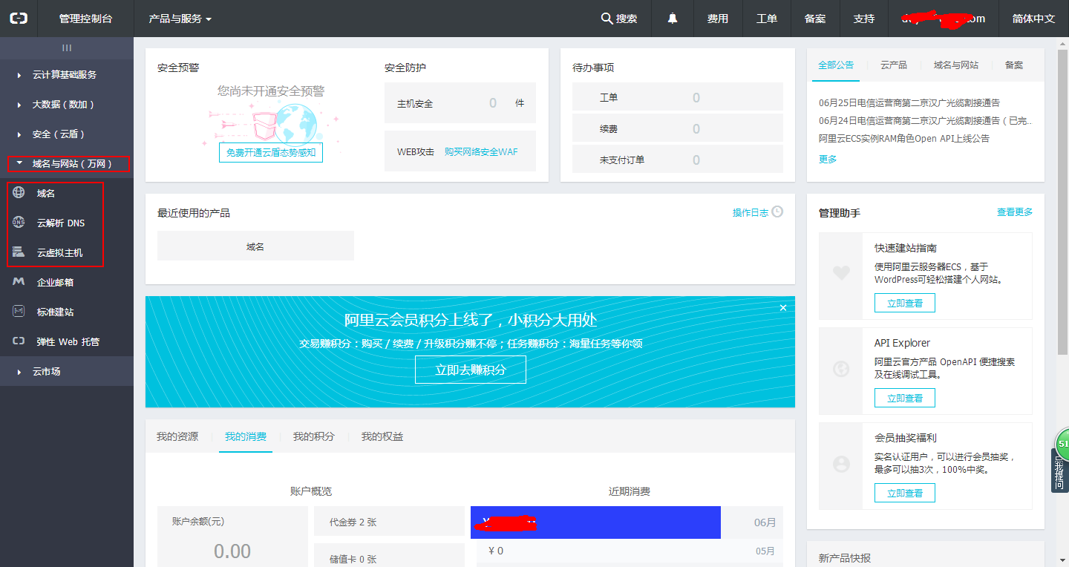Close the 会员积分 banner

[783, 308]
